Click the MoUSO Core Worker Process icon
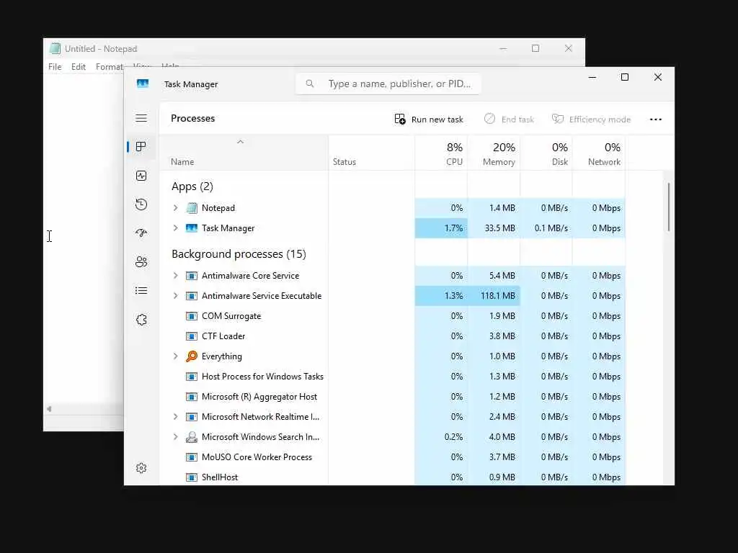 pos(192,457)
